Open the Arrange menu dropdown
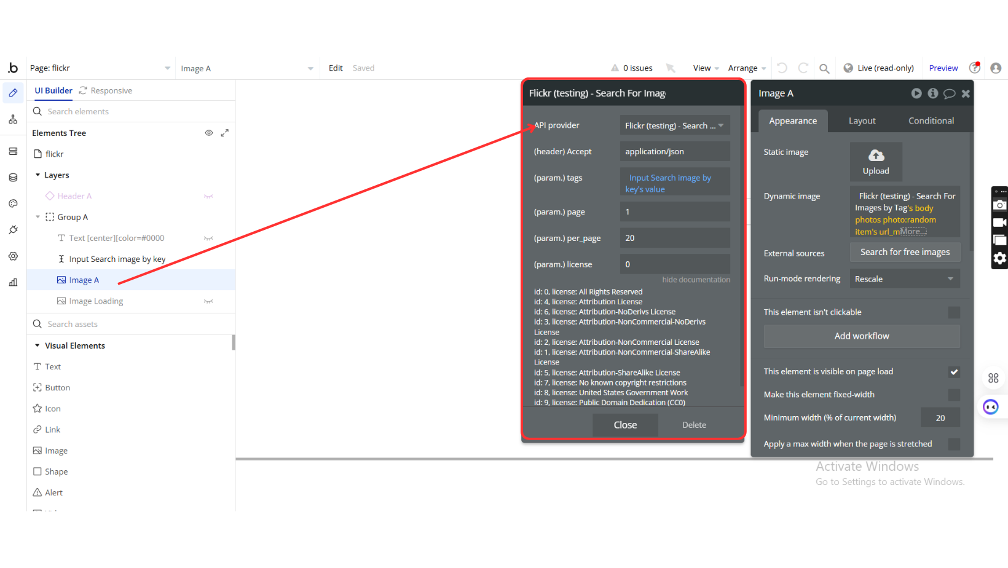The image size is (1008, 568). click(747, 68)
